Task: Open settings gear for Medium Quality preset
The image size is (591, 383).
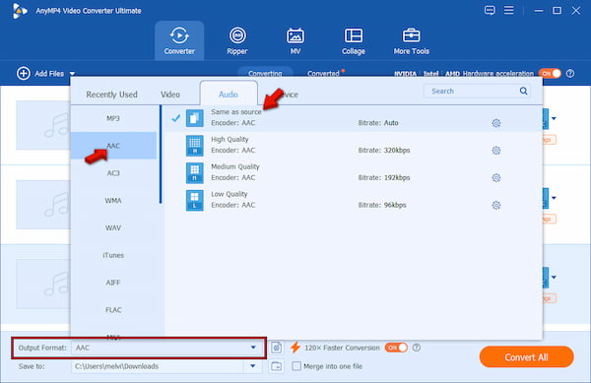Action: pyautogui.click(x=496, y=178)
